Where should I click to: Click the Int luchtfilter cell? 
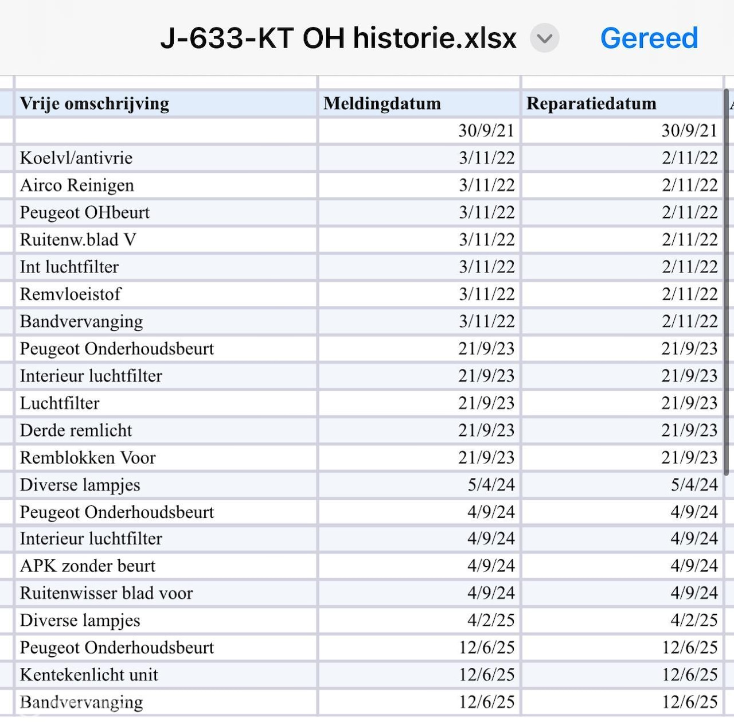pos(165,267)
